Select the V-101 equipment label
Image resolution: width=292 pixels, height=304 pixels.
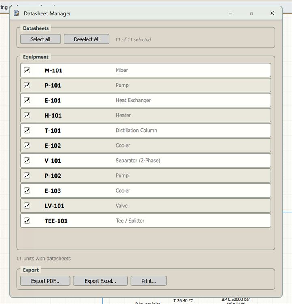pos(53,161)
